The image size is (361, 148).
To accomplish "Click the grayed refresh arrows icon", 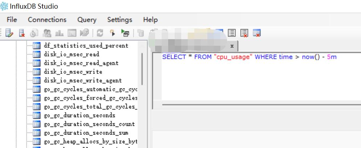I will (x=100, y=33).
